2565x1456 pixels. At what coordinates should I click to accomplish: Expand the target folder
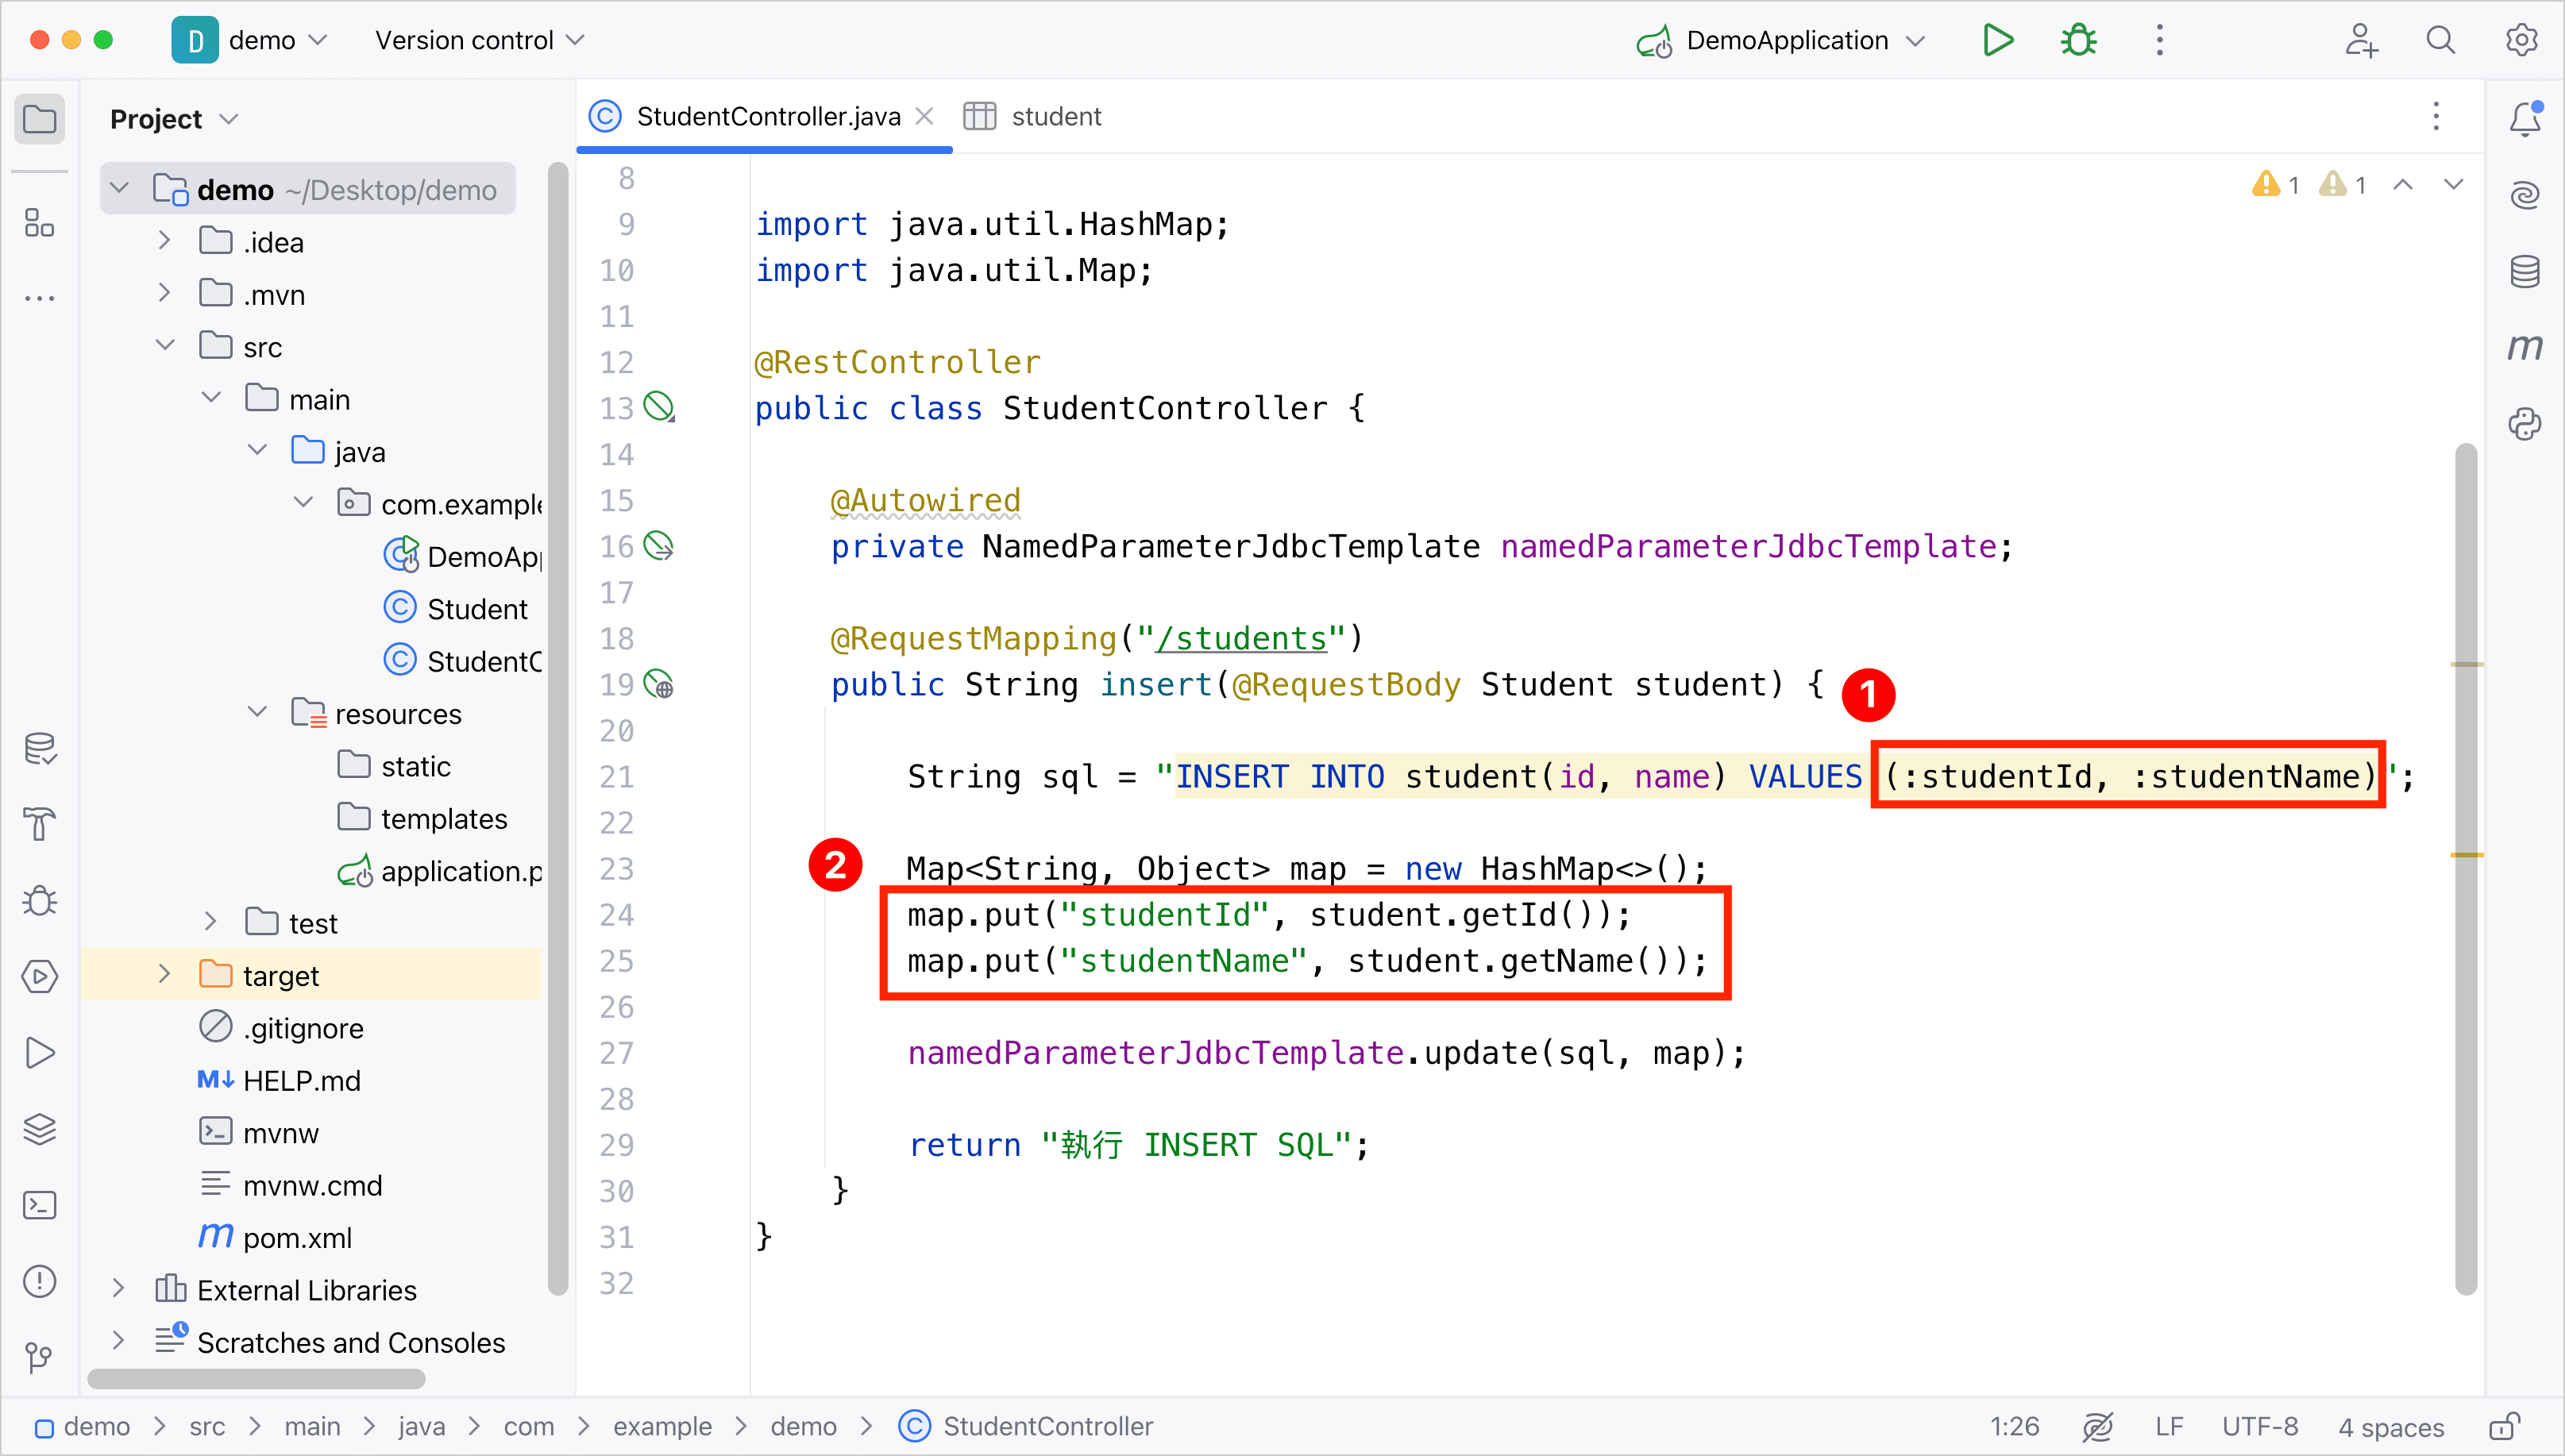pos(165,974)
